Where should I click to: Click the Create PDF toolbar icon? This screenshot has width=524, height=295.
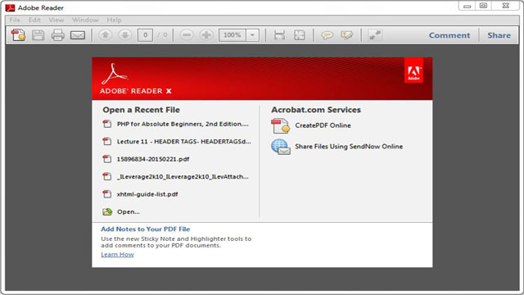pyautogui.click(x=18, y=35)
